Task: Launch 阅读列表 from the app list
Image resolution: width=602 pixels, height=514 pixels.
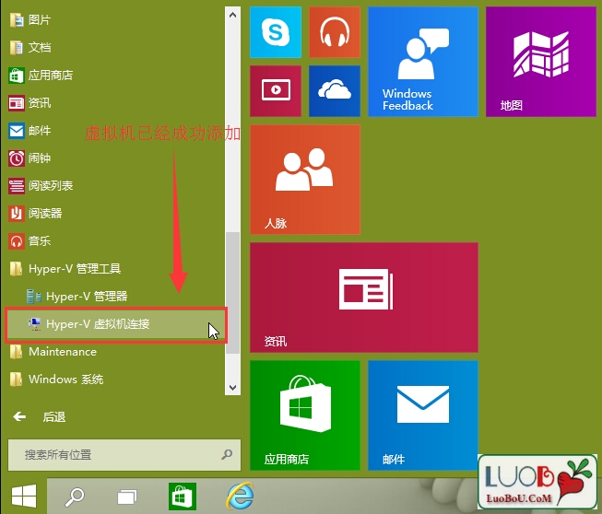Action: pos(115,186)
